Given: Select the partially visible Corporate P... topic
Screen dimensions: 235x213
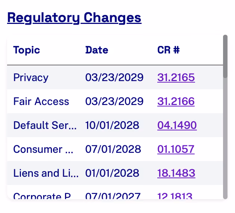Looking at the screenshot, I should (x=42, y=195).
